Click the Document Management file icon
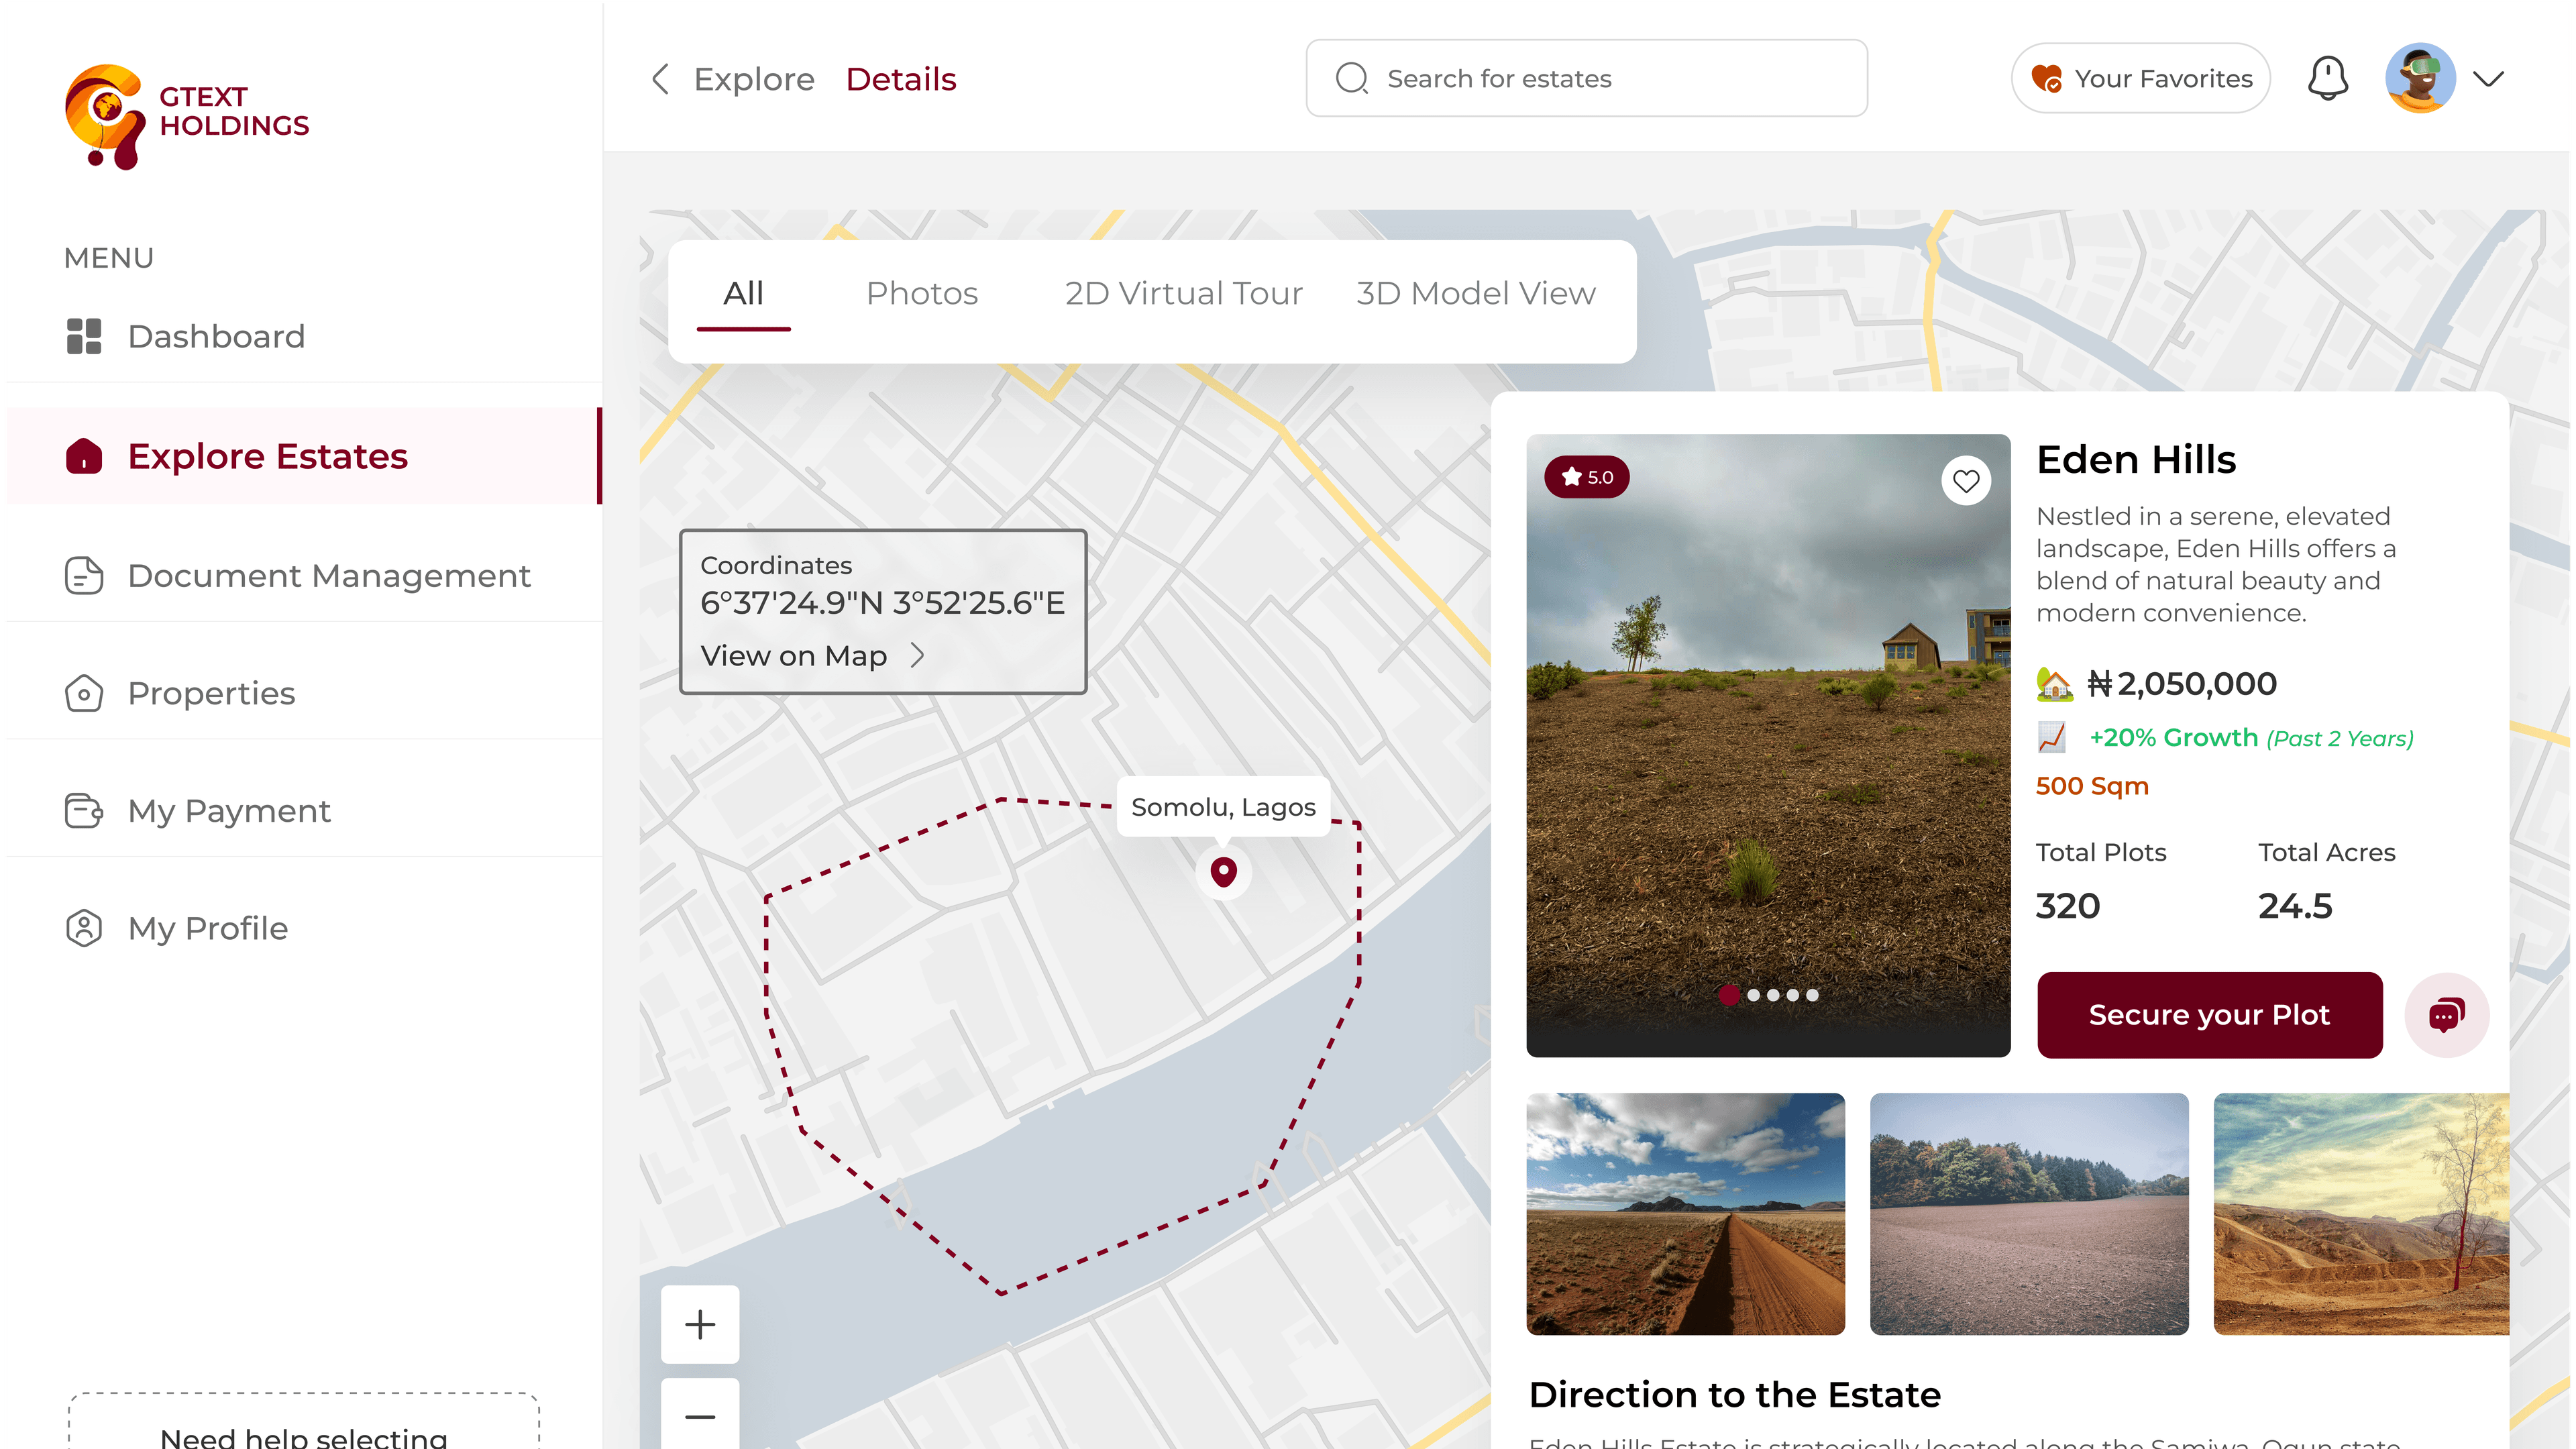Image resolution: width=2576 pixels, height=1449 pixels. tap(84, 576)
